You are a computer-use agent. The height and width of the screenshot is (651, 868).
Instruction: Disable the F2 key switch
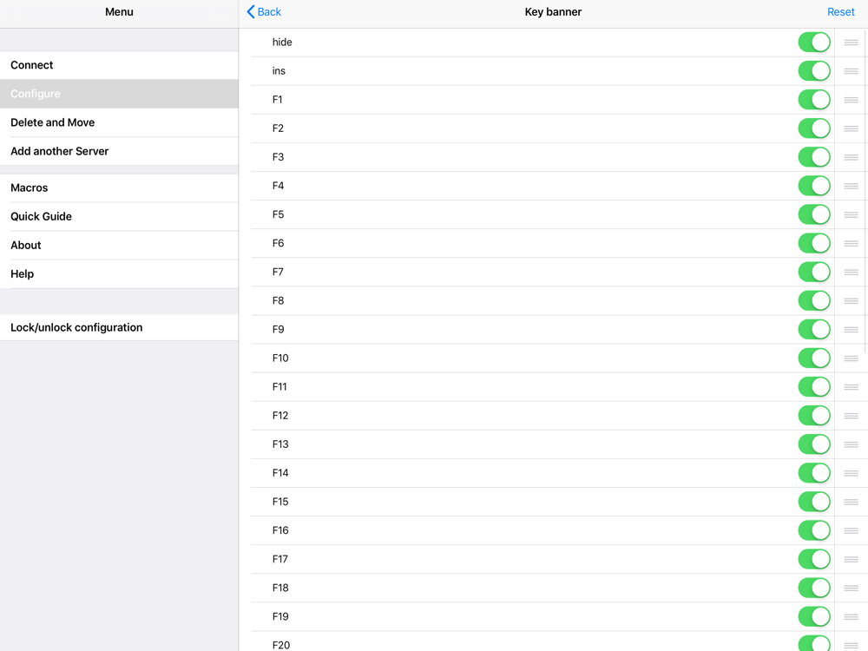click(x=814, y=128)
